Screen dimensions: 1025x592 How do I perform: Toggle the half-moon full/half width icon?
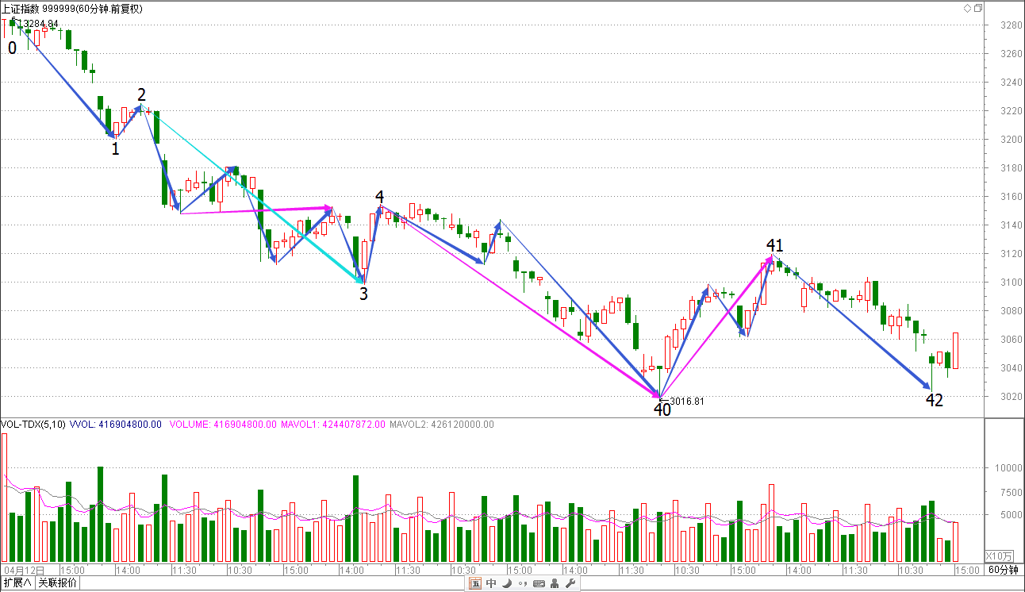coord(507,584)
